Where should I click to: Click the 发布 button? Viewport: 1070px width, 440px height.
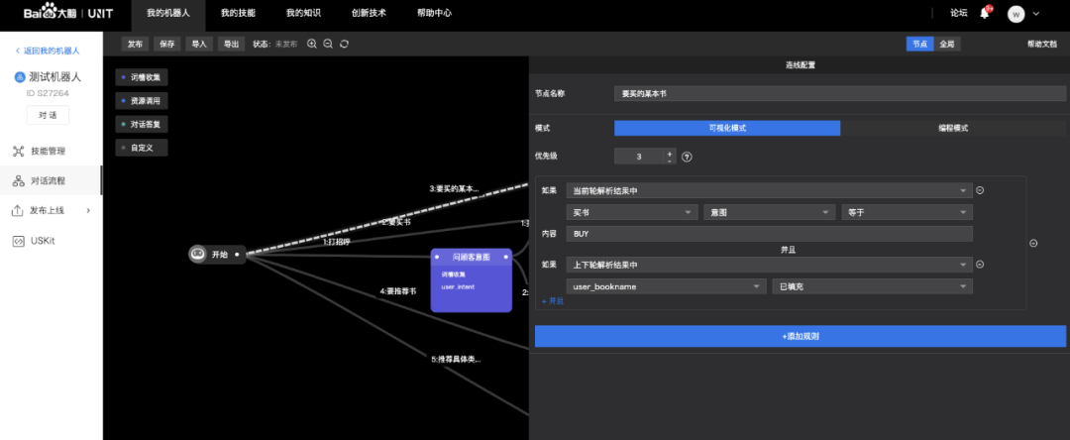click(x=135, y=44)
